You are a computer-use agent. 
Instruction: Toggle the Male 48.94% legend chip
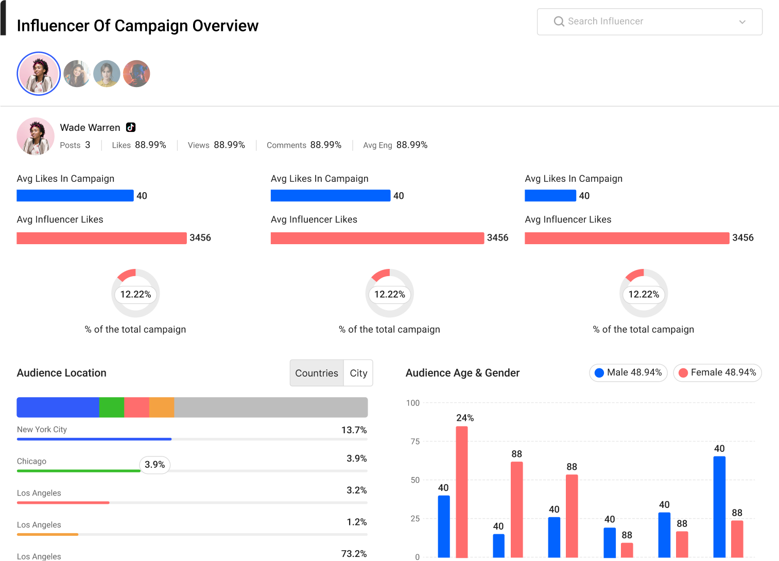click(628, 372)
